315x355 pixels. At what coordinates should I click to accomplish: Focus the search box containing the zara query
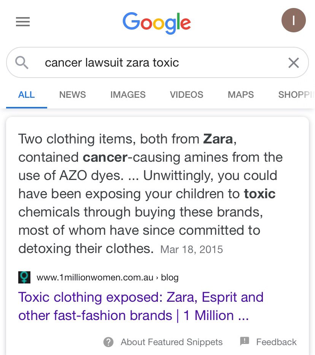157,62
